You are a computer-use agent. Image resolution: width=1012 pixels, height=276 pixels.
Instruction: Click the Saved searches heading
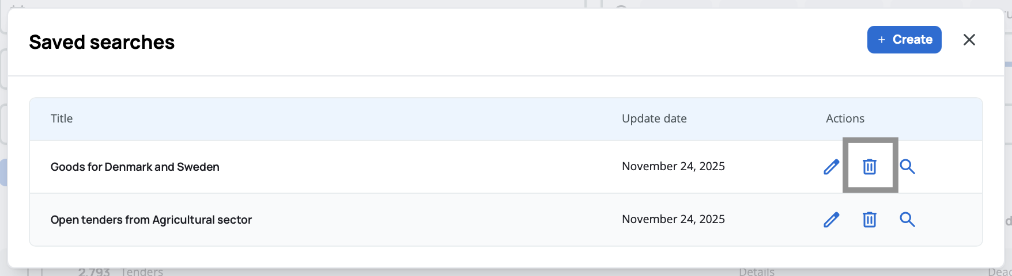[x=101, y=42]
